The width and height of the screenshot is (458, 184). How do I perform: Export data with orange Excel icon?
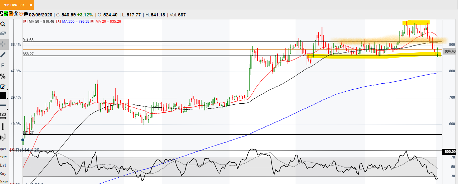(x=11, y=14)
